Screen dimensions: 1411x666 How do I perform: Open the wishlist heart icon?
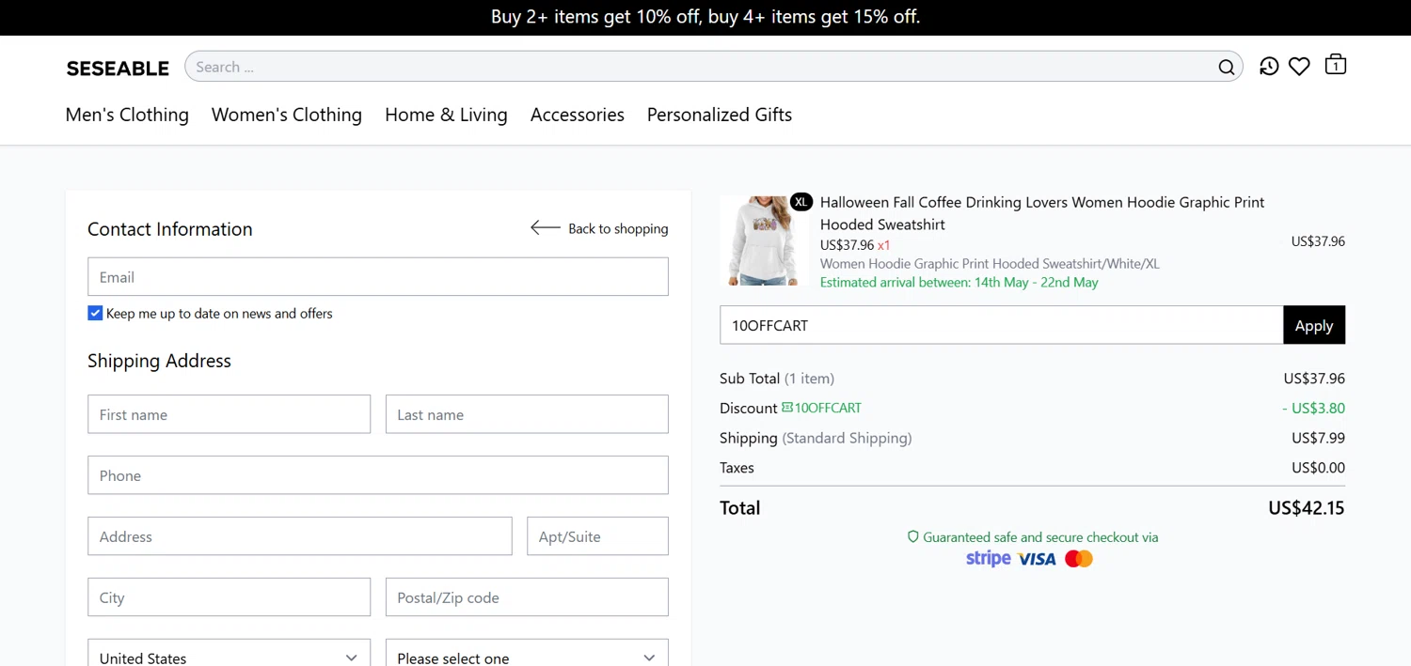coord(1299,67)
